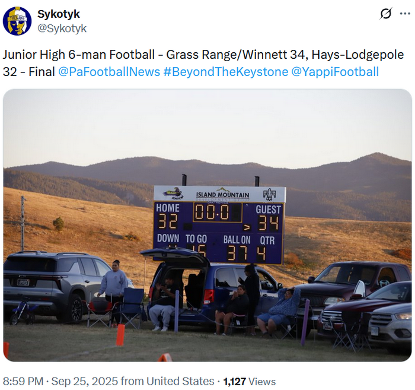
Task: Open the @PaFootballNews mention
Action: coord(109,72)
